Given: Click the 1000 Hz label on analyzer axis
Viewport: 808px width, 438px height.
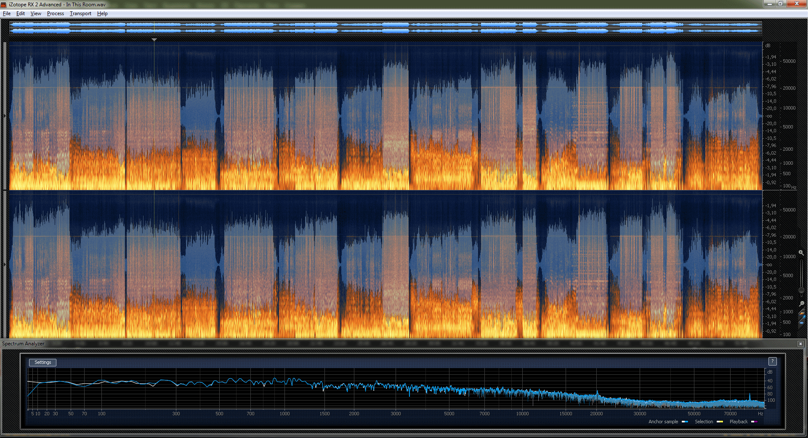Looking at the screenshot, I should pos(284,414).
